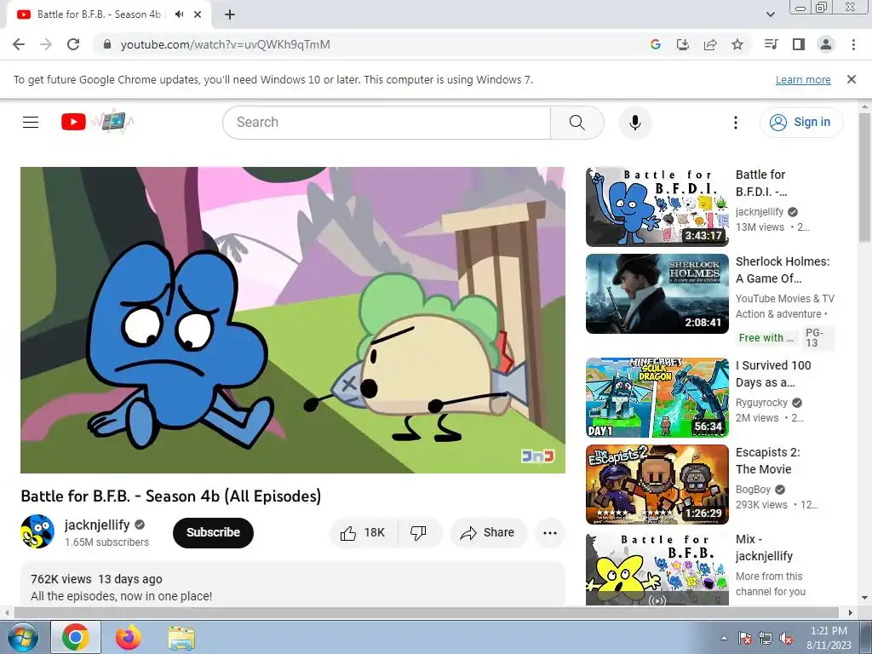The height and width of the screenshot is (654, 872).
Task: Click into the YouTube Search field
Action: 387,123
